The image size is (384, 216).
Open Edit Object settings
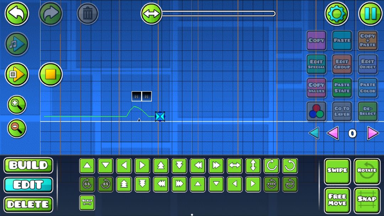point(368,64)
